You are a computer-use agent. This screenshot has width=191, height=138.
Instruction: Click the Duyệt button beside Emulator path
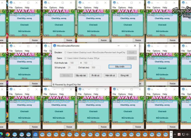click(x=131, y=53)
